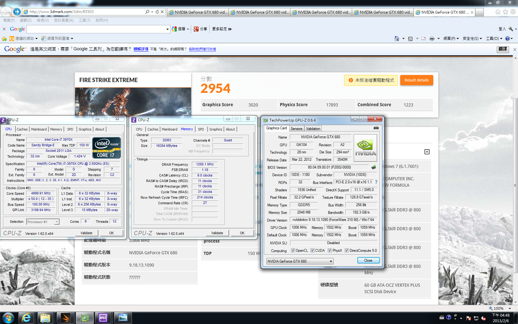Screen dimensions: 518x324
Task: Click the Google+ share icon in toolbar
Action: [x=196, y=29]
